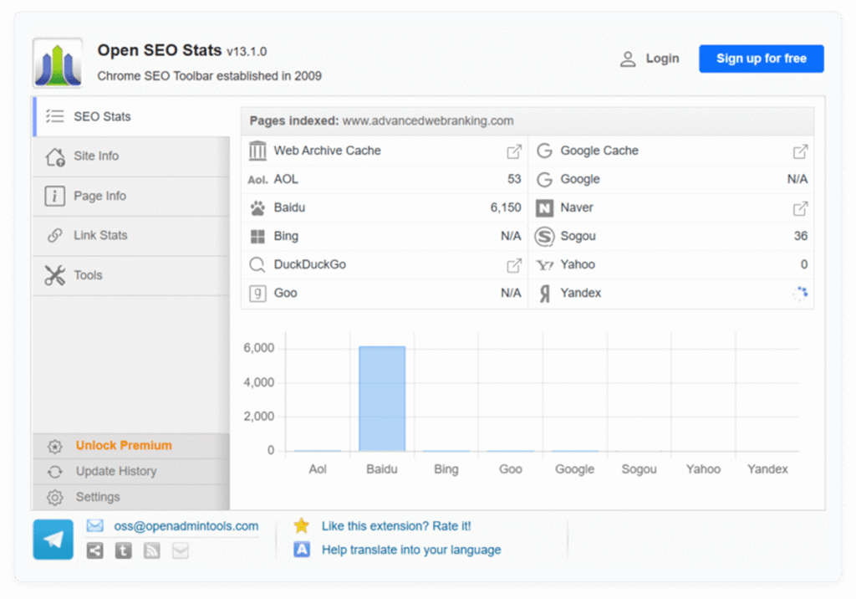Click the Settings gear icon
Viewport: 856px width, 599px height.
[x=54, y=497]
